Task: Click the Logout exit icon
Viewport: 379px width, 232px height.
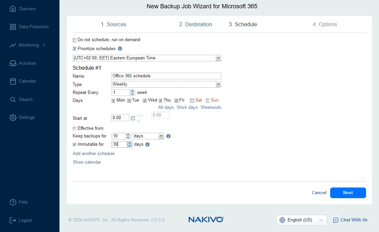Action: tap(13, 220)
